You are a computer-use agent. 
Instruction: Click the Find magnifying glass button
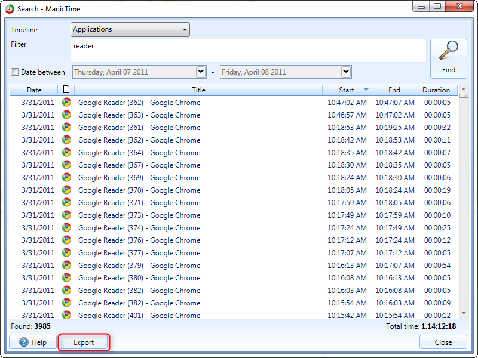pyautogui.click(x=448, y=58)
